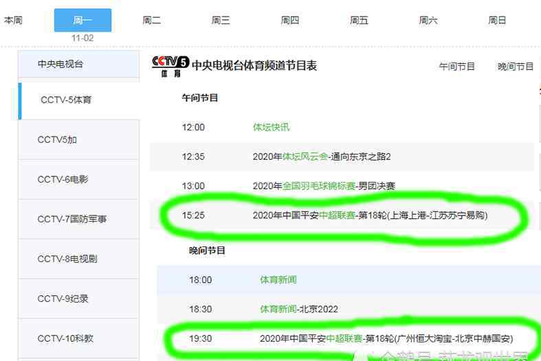541x361 pixels.
Task: Click the 广州恒大淘宝-北京中赫国安 match text
Action: point(454,338)
